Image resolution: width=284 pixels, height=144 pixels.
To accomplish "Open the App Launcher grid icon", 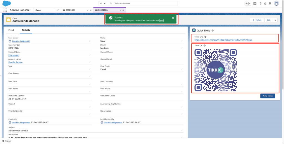I will point(5,10).
